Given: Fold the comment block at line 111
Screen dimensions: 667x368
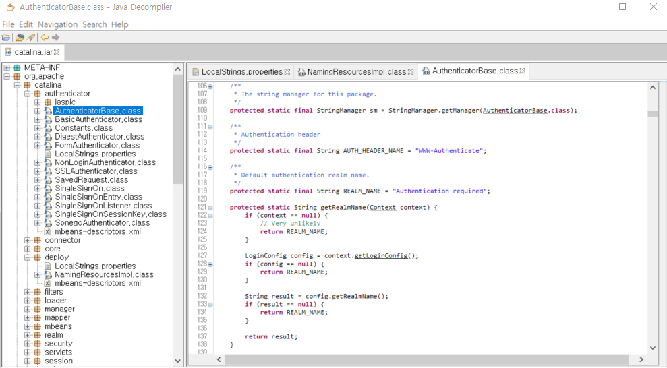Looking at the screenshot, I should tap(210, 127).
